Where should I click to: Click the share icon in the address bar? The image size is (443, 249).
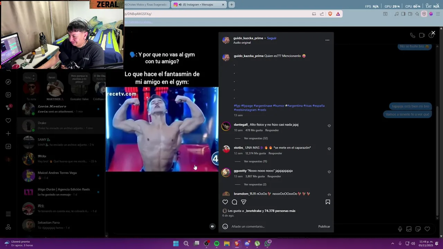point(322,14)
